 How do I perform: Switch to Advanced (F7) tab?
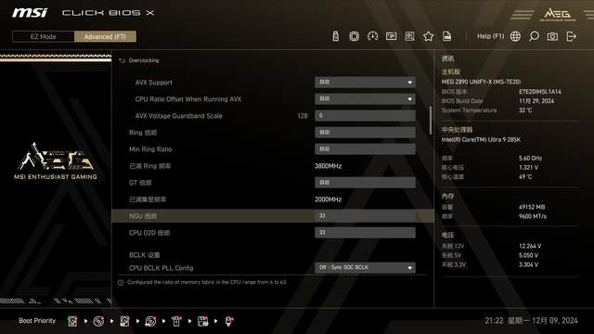[x=105, y=37]
